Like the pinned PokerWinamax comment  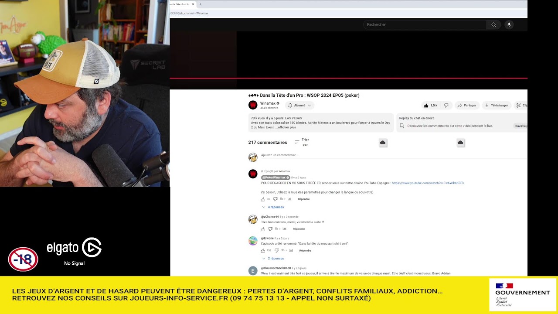click(263, 199)
